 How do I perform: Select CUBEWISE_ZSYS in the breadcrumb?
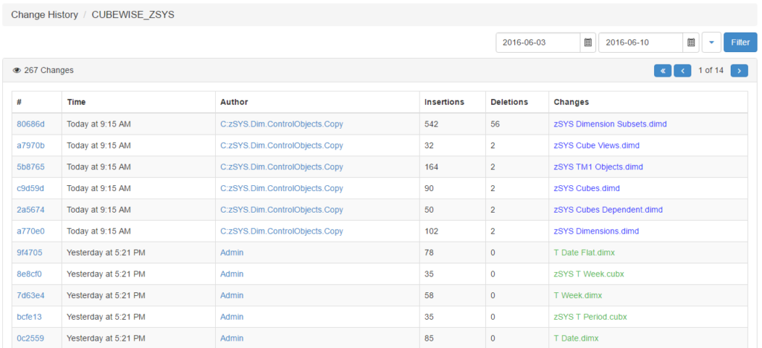132,15
